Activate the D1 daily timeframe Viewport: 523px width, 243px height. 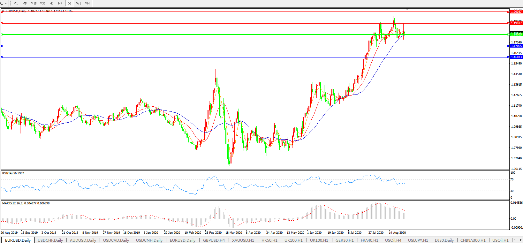coord(69,3)
